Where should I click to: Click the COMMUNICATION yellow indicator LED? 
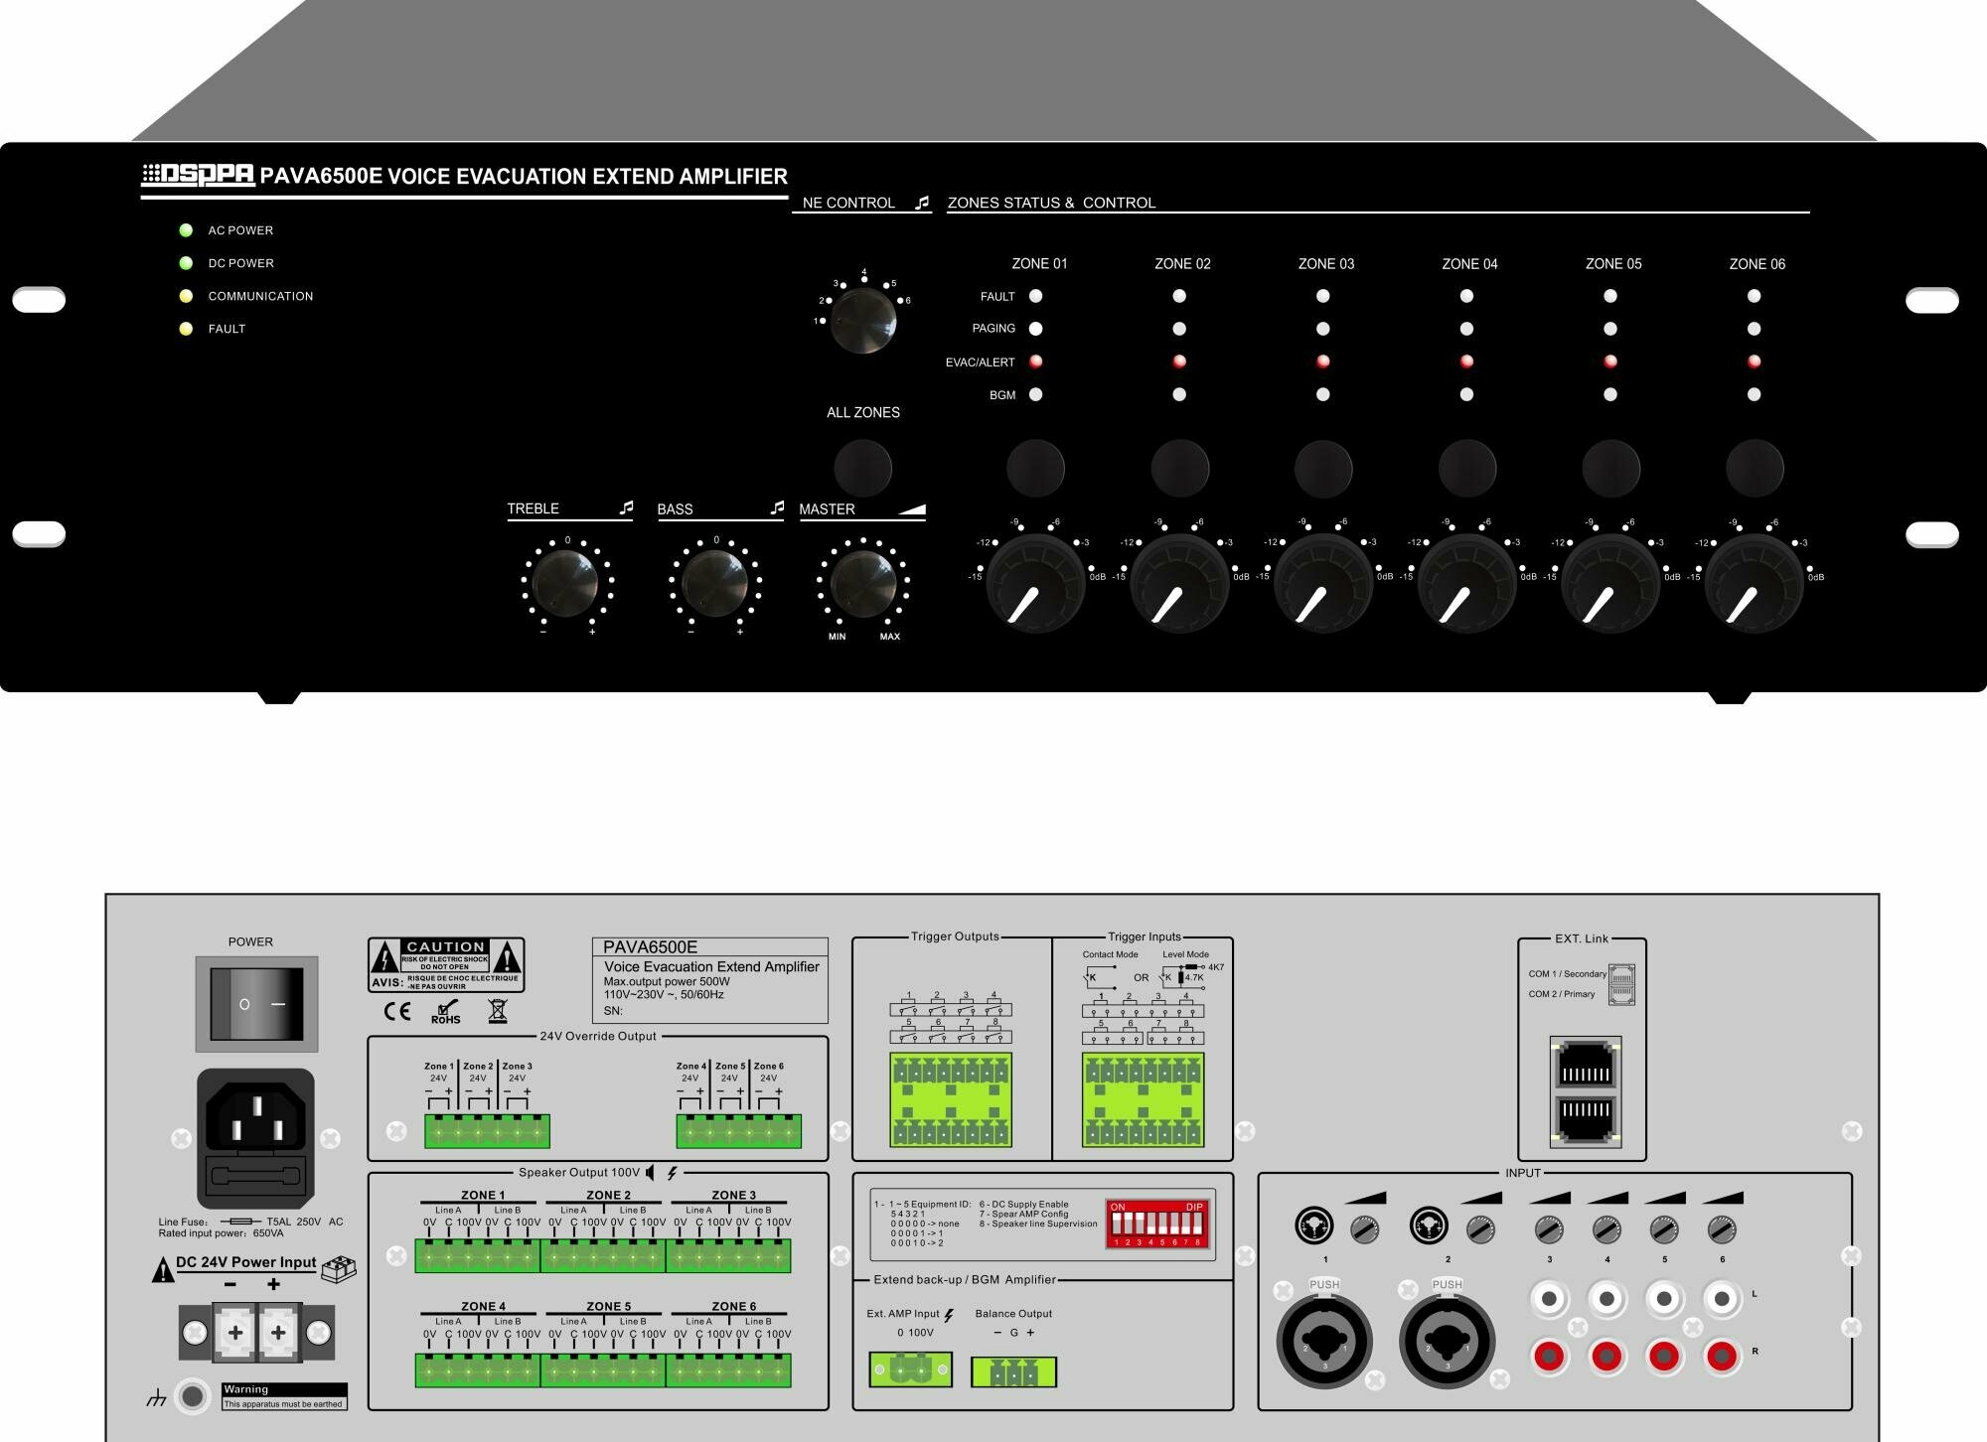(186, 296)
